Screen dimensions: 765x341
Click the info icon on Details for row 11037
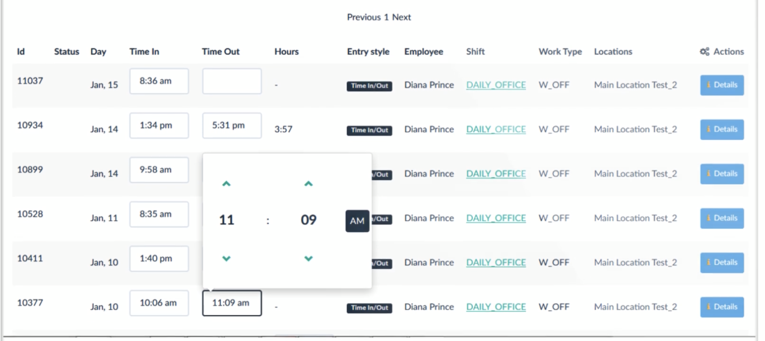(709, 85)
